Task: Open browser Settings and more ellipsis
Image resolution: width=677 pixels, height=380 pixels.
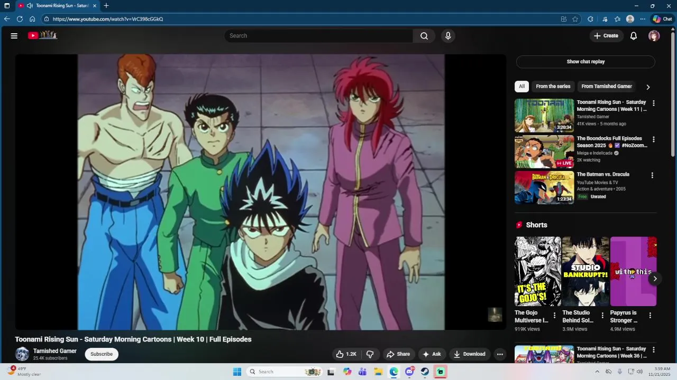Action: tap(643, 19)
